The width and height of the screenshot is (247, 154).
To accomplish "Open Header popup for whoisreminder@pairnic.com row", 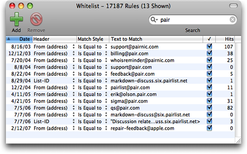I will tap(73, 60).
